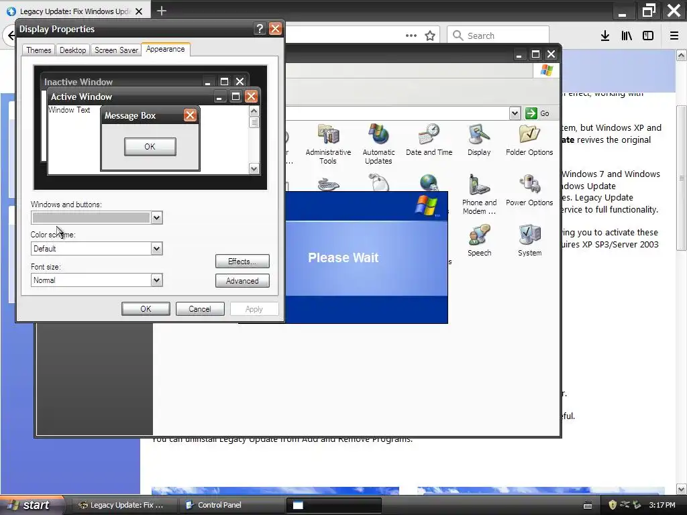
Task: Click browser page scrollbar down arrow
Action: [682, 489]
